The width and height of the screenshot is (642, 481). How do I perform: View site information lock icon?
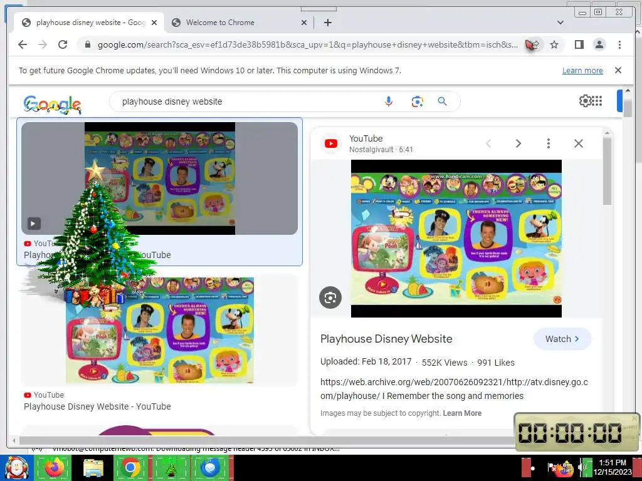click(x=87, y=44)
